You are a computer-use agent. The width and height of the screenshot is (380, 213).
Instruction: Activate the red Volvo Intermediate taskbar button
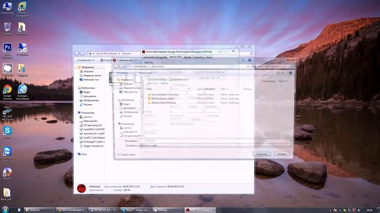point(200,210)
